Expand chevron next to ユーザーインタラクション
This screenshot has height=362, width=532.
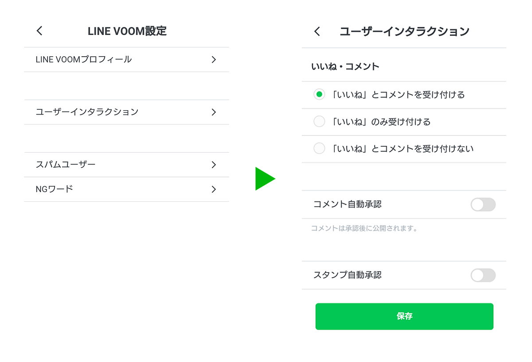214,112
